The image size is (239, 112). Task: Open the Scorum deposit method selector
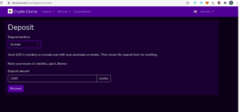24,44
